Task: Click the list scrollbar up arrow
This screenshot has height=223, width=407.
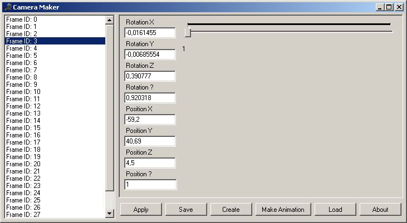Action: [110, 20]
